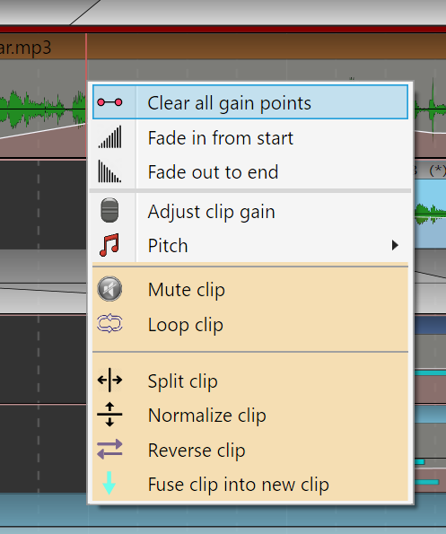
Task: Choose Fade out to end
Action: click(x=250, y=171)
